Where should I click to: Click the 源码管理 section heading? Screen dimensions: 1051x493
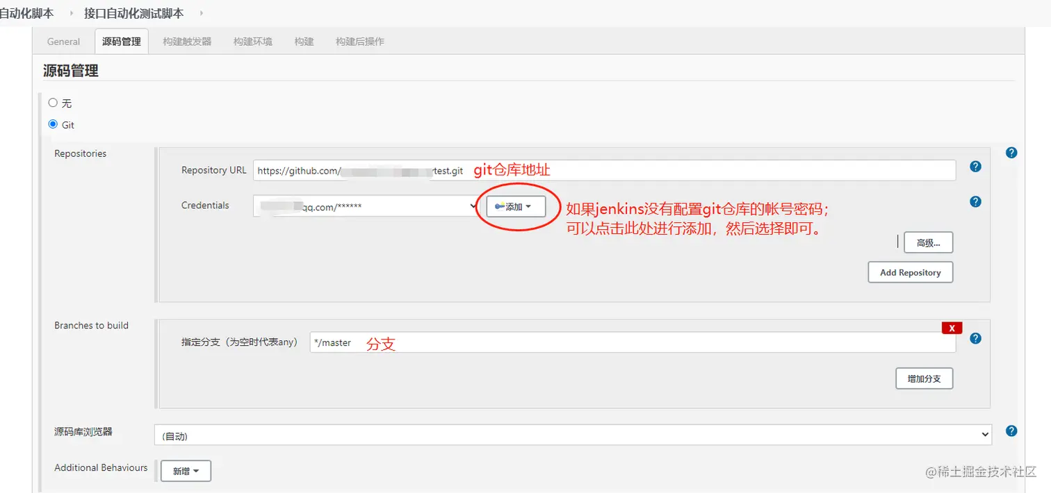(x=71, y=70)
